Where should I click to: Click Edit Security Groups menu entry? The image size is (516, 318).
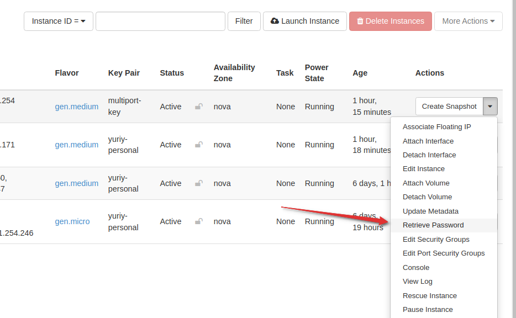tap(436, 239)
